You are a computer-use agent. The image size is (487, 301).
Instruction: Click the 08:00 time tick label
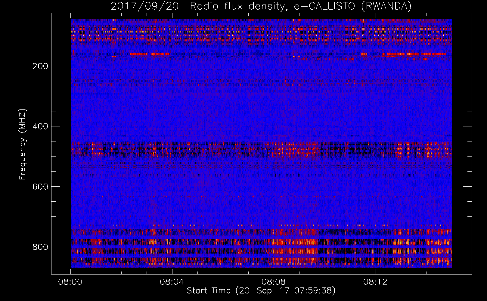pyautogui.click(x=70, y=282)
